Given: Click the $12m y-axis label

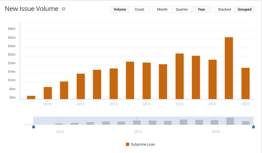Looking at the screenshot, I should [x=12, y=80].
